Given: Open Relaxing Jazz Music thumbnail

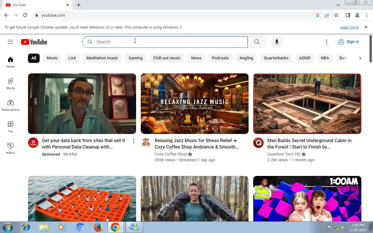Looking at the screenshot, I should click(195, 104).
